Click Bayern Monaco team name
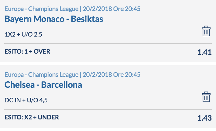Viewport: 216px width, 131px height. (x=34, y=19)
